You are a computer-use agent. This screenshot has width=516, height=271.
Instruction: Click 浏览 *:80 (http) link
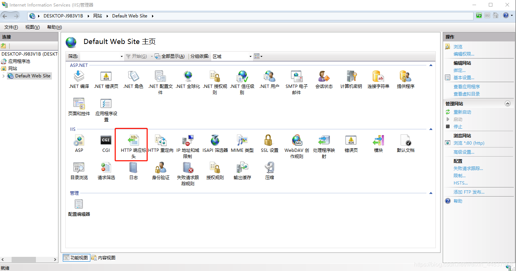(x=469, y=143)
